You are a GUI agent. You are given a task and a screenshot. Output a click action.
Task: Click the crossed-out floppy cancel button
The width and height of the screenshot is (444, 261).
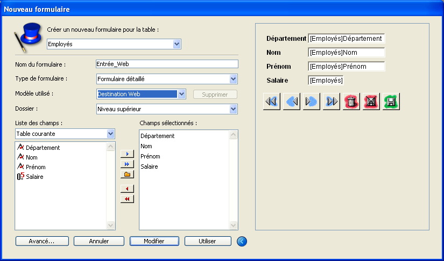tap(371, 102)
